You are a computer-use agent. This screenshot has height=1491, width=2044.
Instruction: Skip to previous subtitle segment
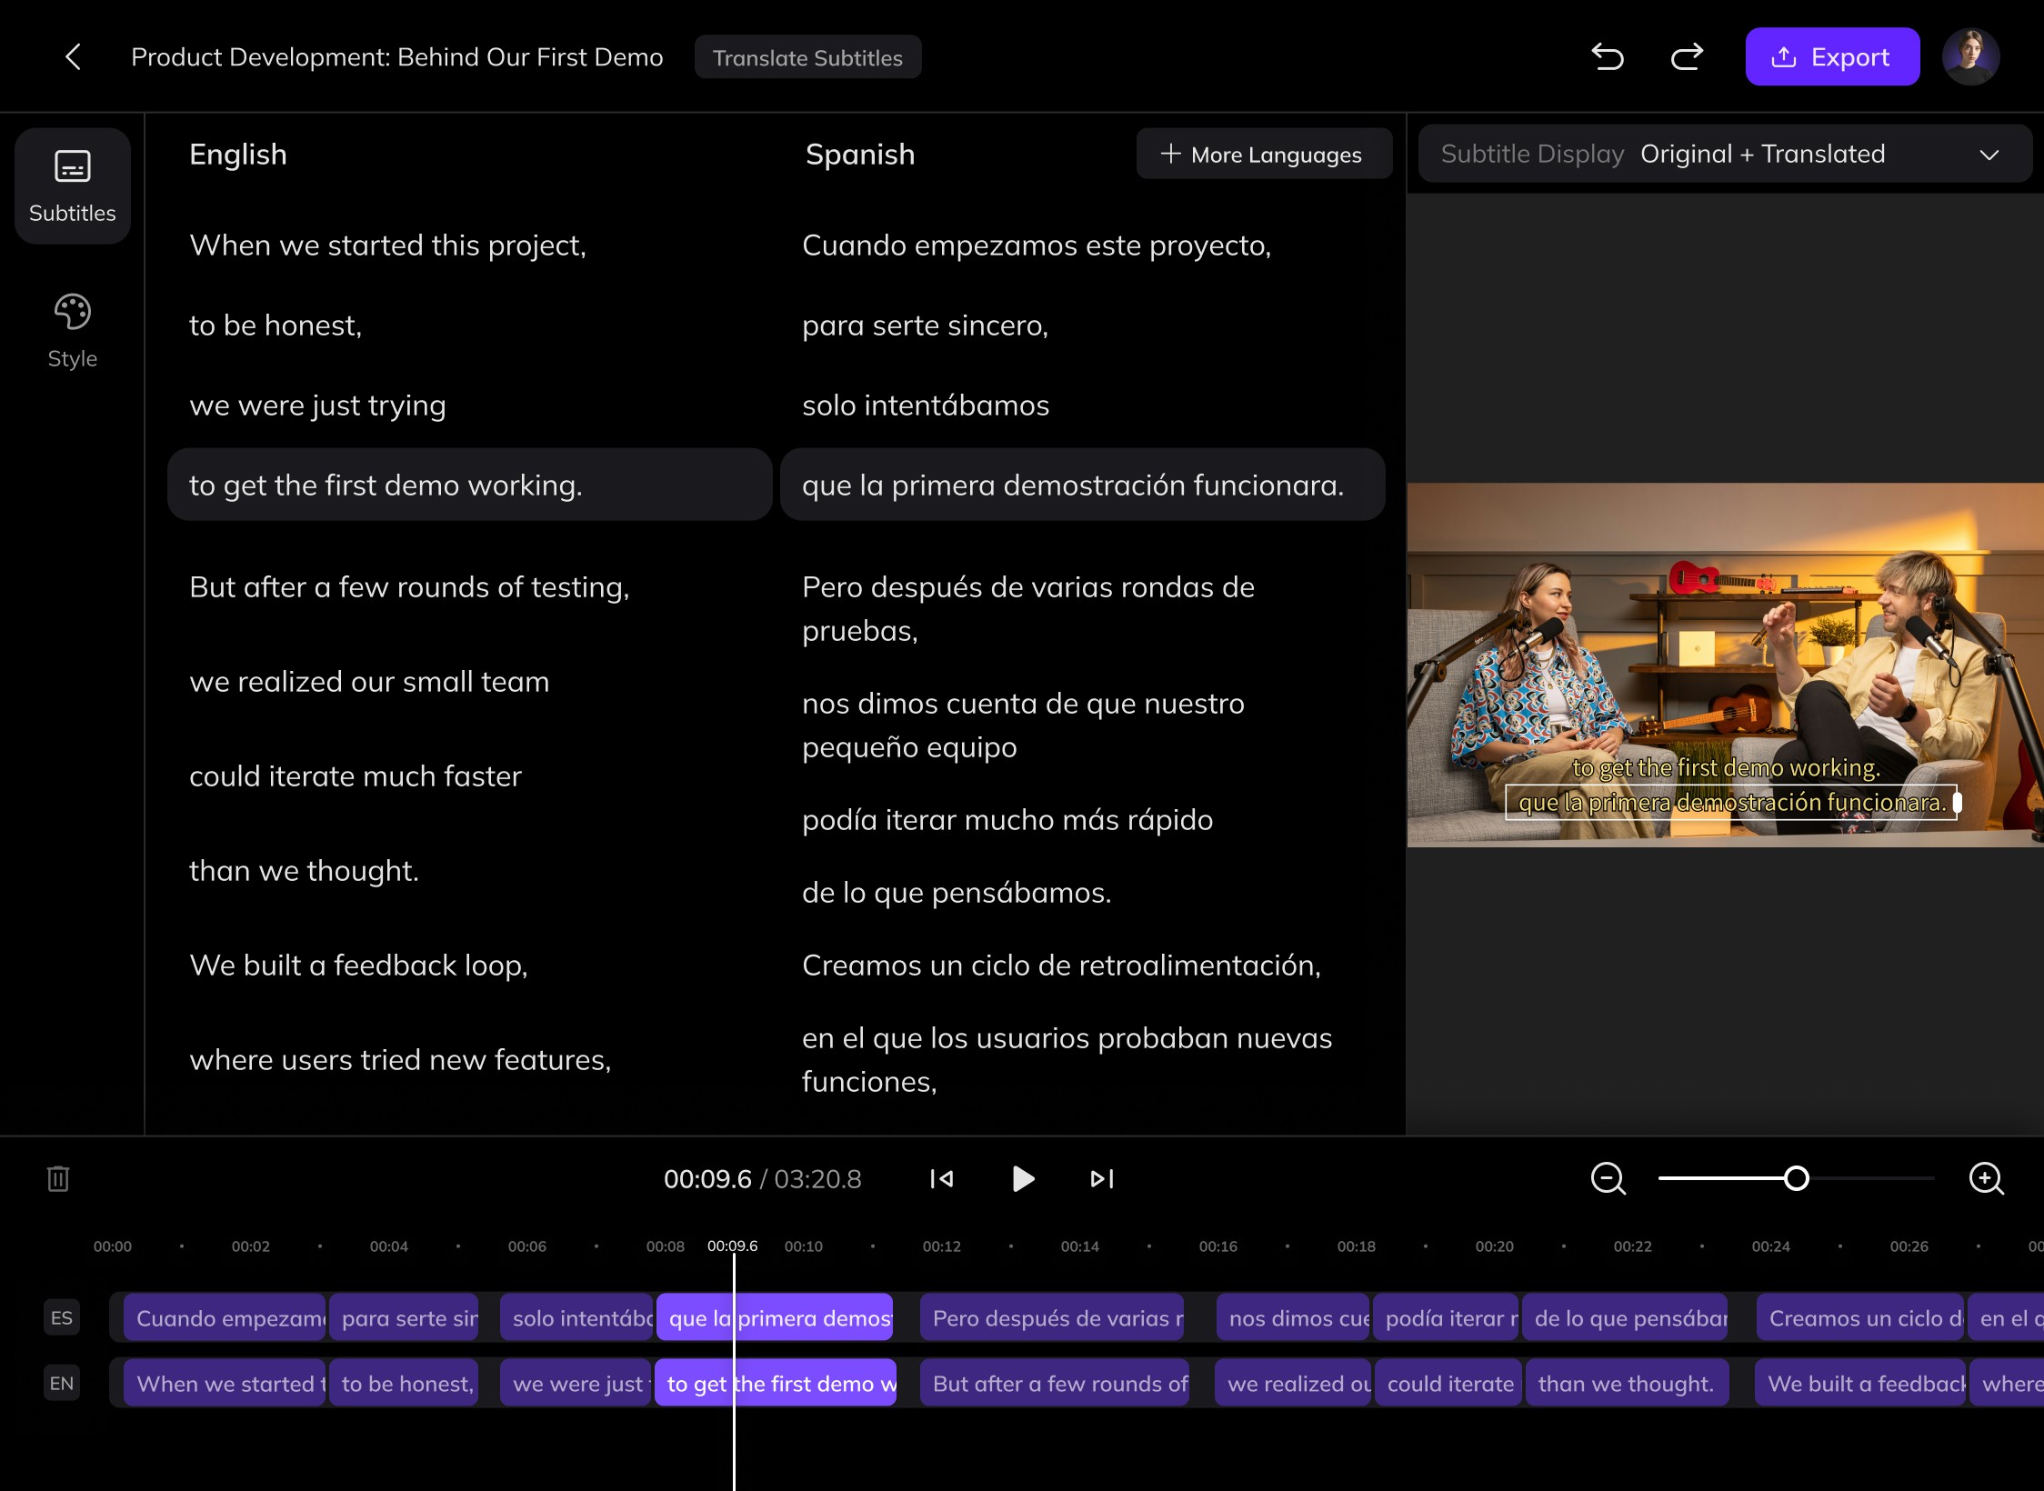point(941,1179)
